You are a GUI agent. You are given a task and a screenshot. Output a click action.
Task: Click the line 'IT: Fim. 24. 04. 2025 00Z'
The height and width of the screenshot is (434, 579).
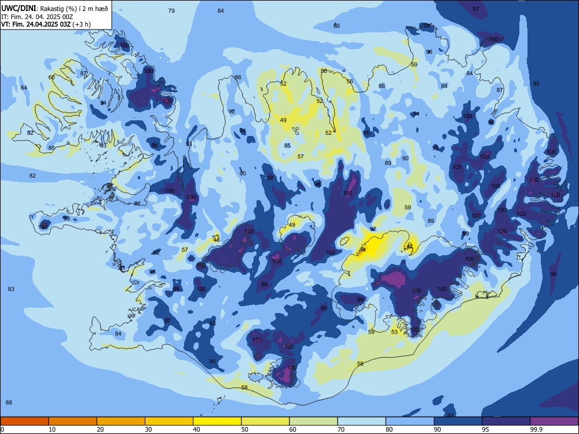coord(37,17)
